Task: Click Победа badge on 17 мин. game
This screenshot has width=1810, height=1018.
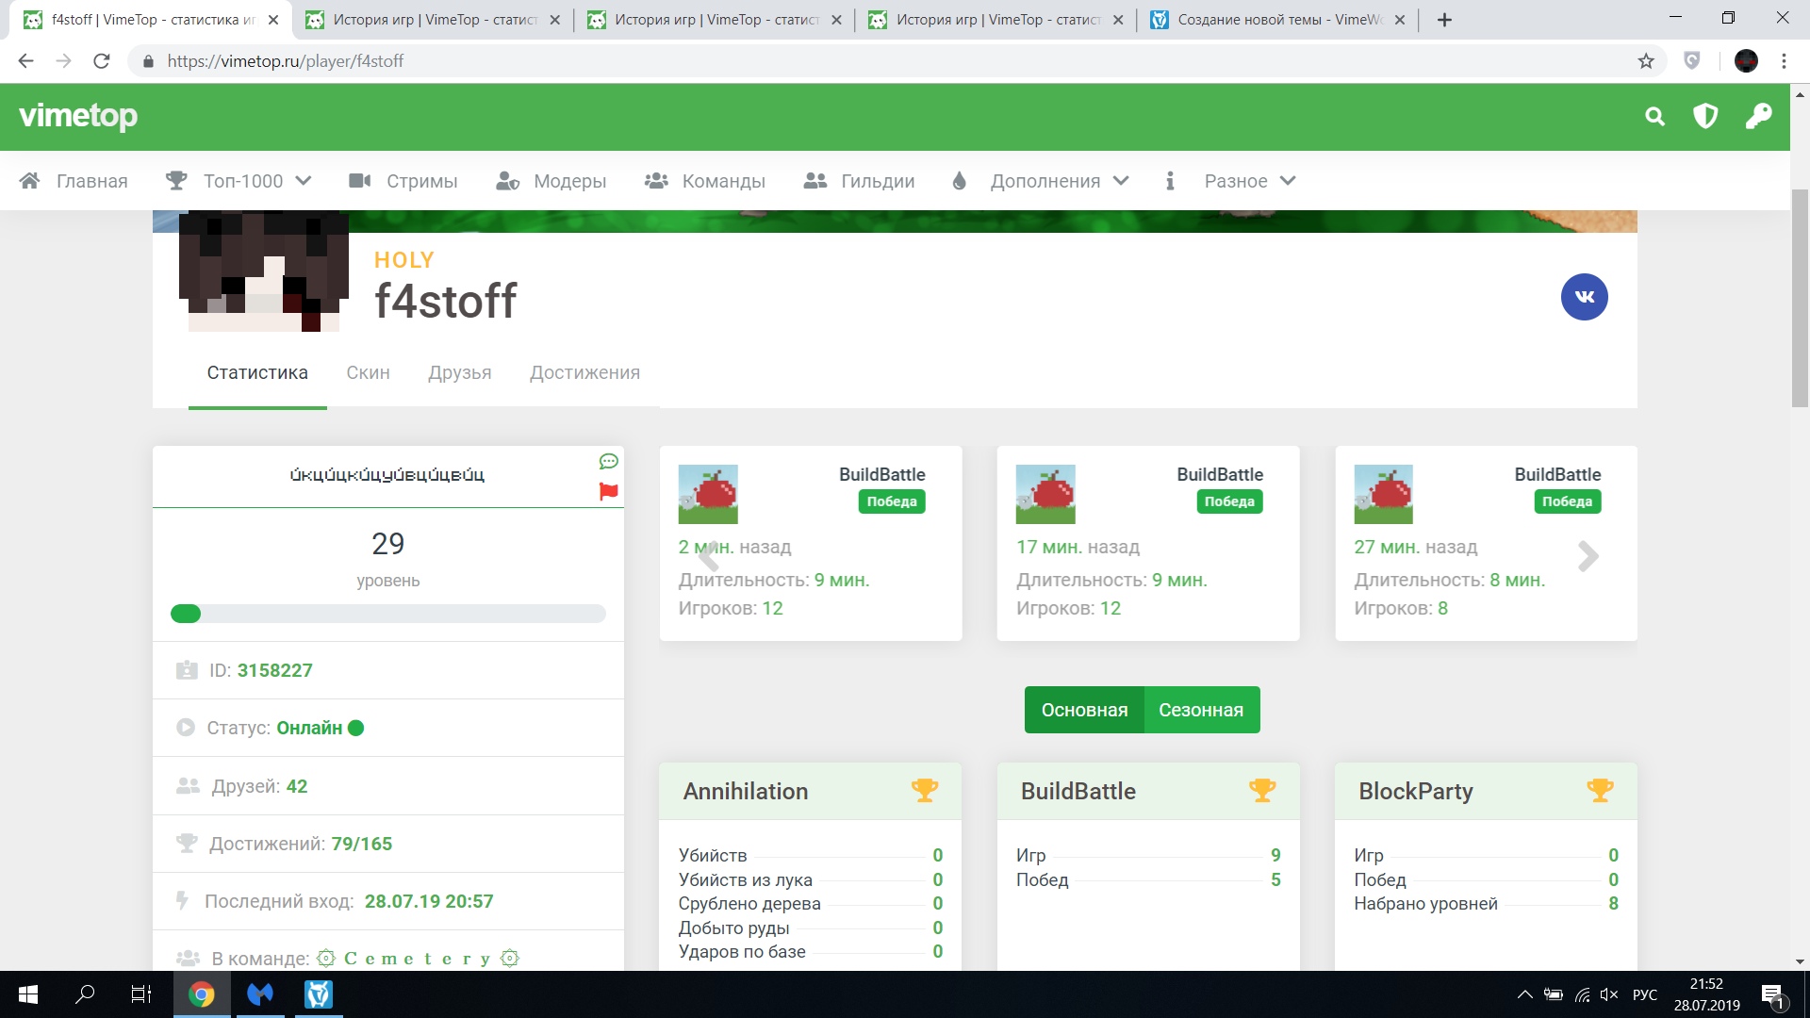Action: pos(1229,501)
